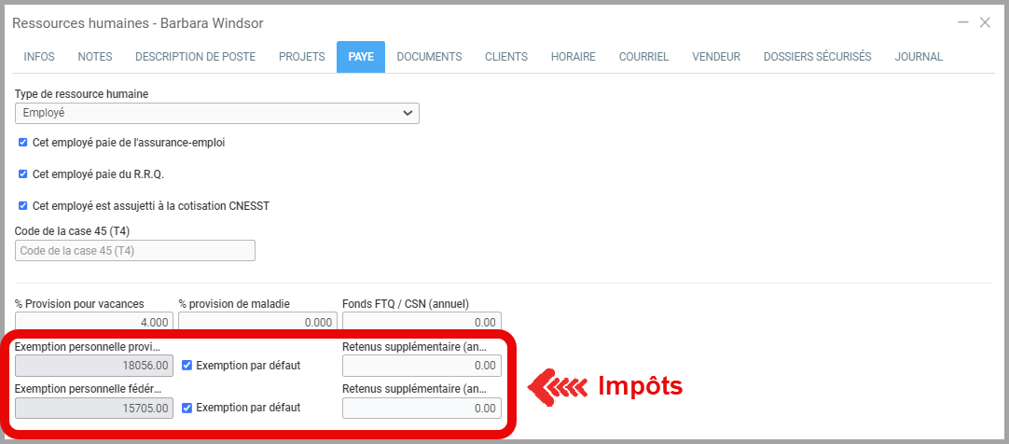Click the % provision de maladie field
The image size is (1009, 444).
coord(257,322)
